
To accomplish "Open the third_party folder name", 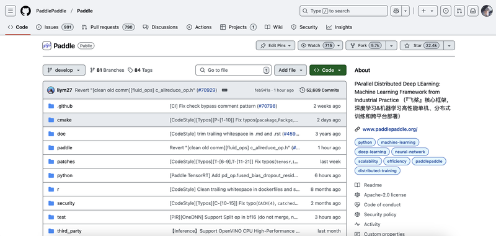I will coord(69,231).
